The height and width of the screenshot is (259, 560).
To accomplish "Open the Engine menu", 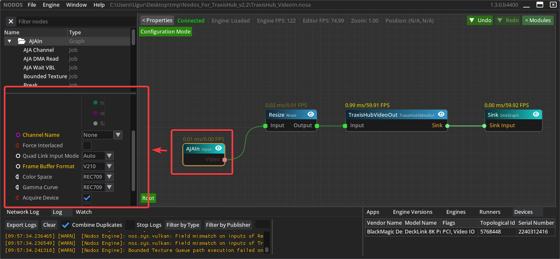I will (51, 5).
